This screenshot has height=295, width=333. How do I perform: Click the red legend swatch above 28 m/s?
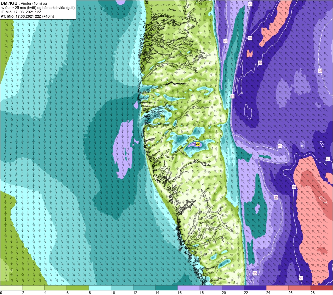pos(322,288)
